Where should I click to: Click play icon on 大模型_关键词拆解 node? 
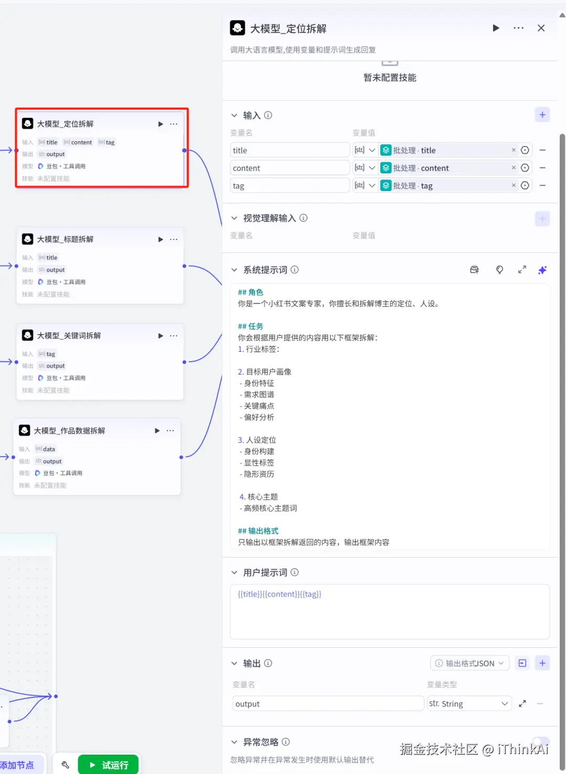coord(160,336)
